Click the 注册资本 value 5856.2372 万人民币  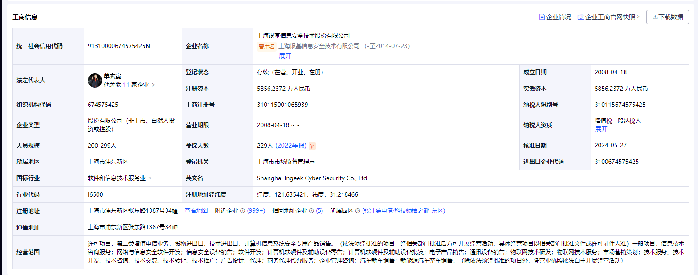point(284,89)
